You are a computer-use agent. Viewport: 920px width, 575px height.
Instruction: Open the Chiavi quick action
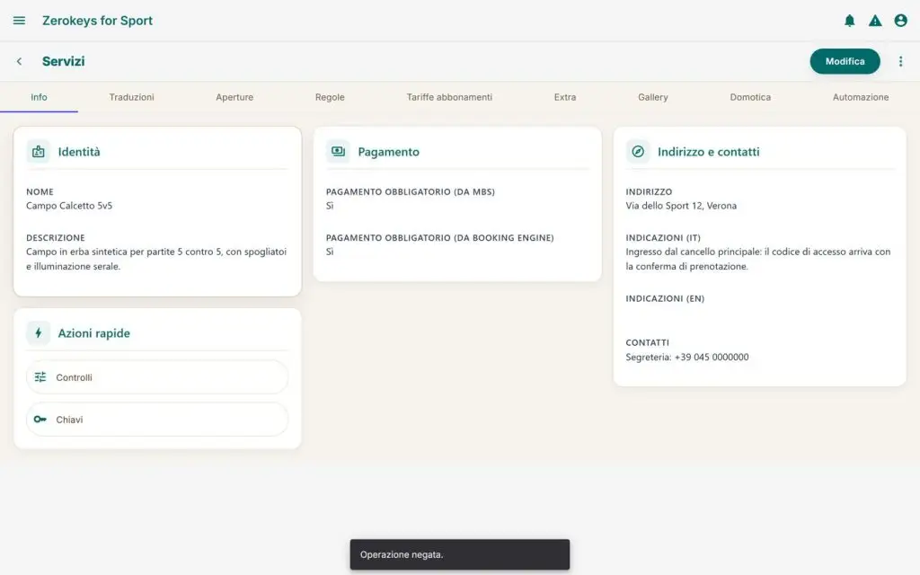coord(157,419)
